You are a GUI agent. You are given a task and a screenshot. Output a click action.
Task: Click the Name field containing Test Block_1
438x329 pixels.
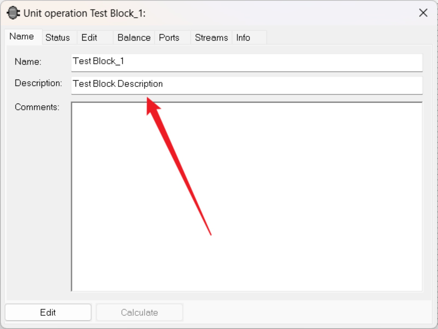click(247, 63)
